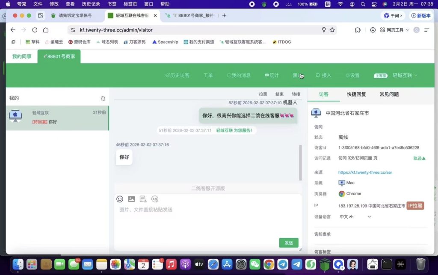This screenshot has width=438, height=275.
Task: Expand the 访客标签 section
Action: tap(323, 252)
